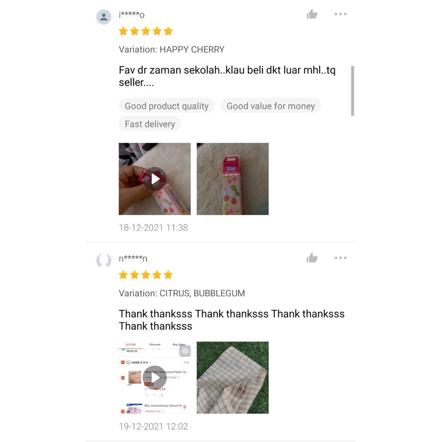Select the Good value for money tag
The image size is (442, 442).
[x=270, y=106]
